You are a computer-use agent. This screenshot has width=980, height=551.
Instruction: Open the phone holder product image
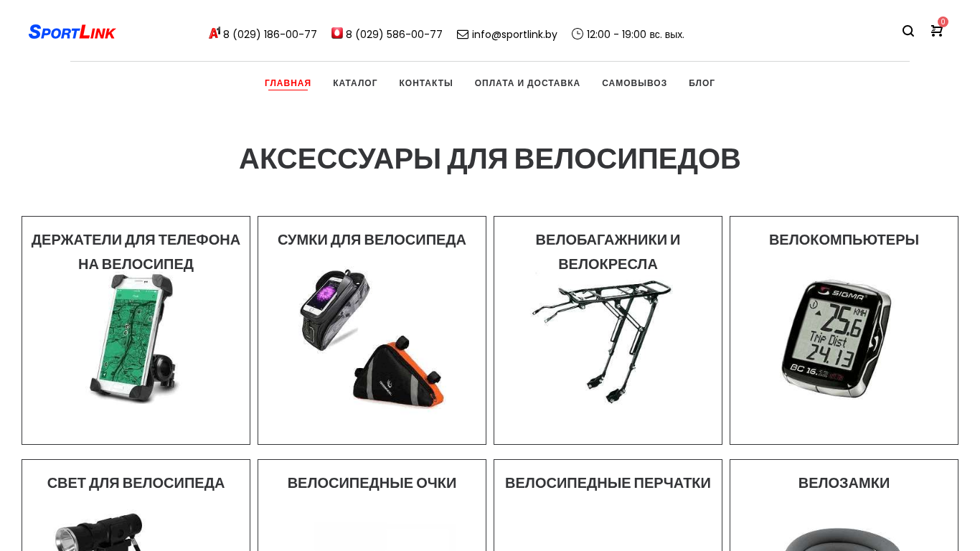click(x=133, y=339)
